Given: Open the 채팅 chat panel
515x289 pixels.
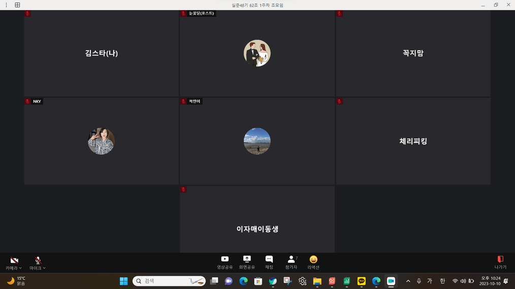Looking at the screenshot, I should coord(269,262).
